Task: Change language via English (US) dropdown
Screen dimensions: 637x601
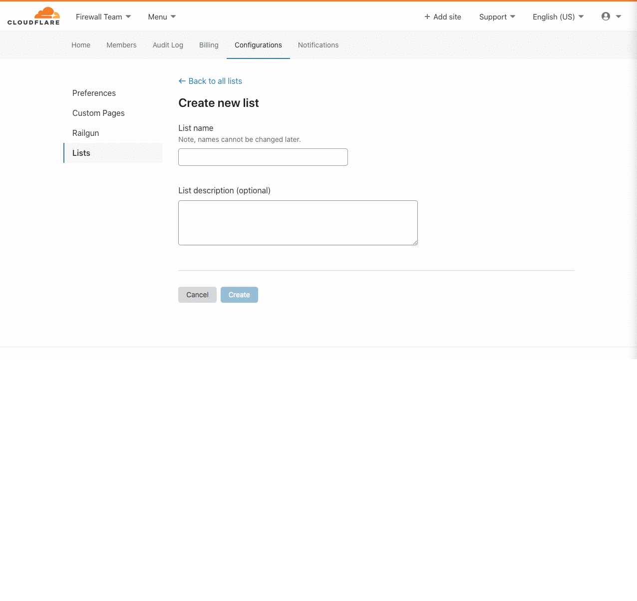Action: pos(558,17)
